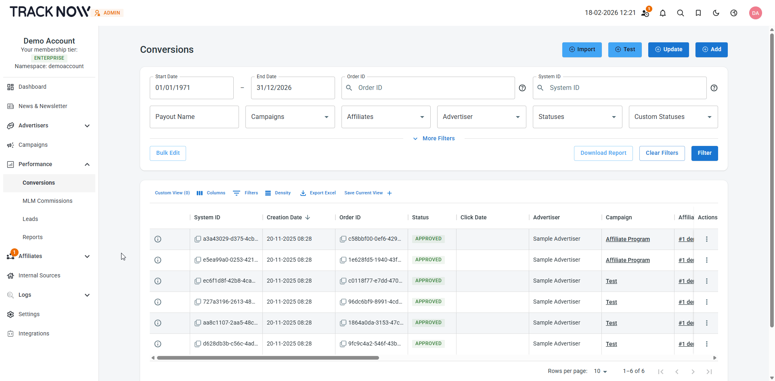Screen dimensions: 775x381
Task: Click help icon beside Order ID field
Action: 522,88
